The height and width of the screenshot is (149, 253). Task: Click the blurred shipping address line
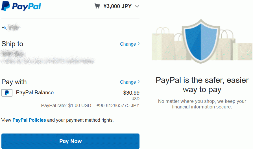pyautogui.click(x=48, y=61)
